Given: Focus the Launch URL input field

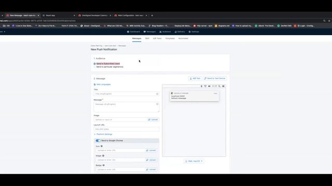Looking at the screenshot, I should coord(127,129).
